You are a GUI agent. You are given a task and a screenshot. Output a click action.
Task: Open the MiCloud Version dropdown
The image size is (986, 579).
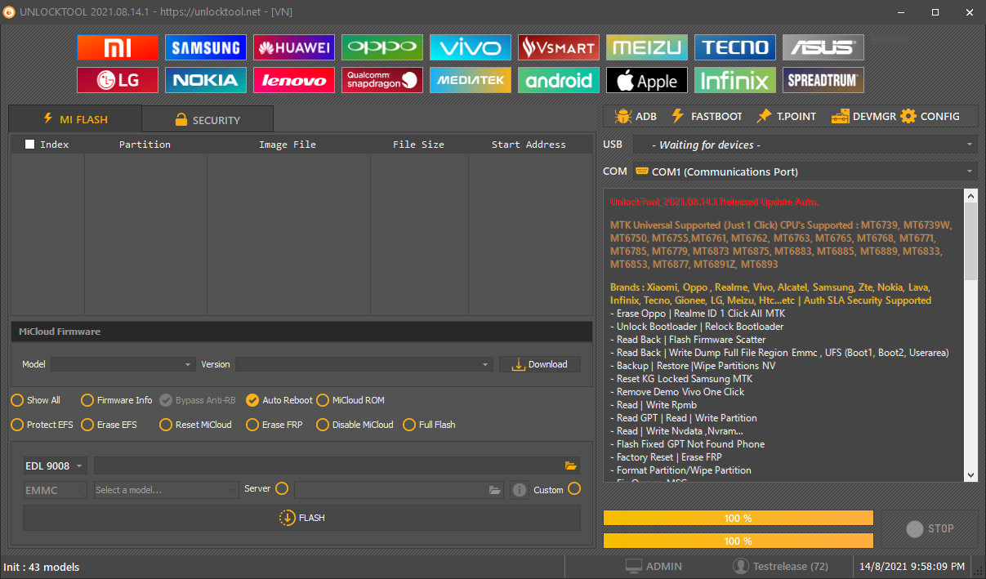coord(364,364)
